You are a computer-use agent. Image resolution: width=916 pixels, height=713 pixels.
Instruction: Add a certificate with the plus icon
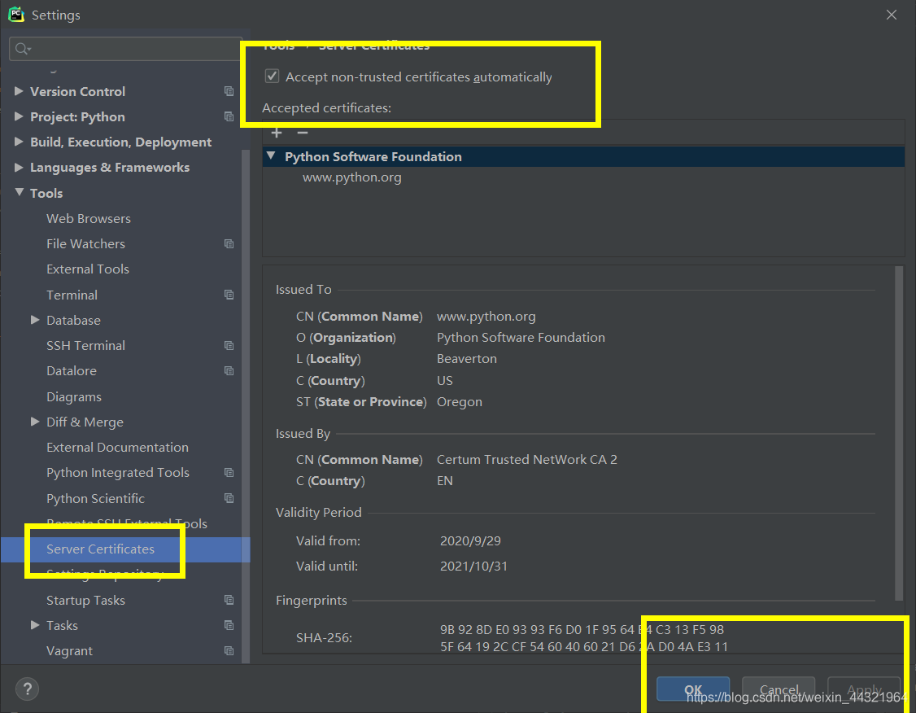pos(277,133)
